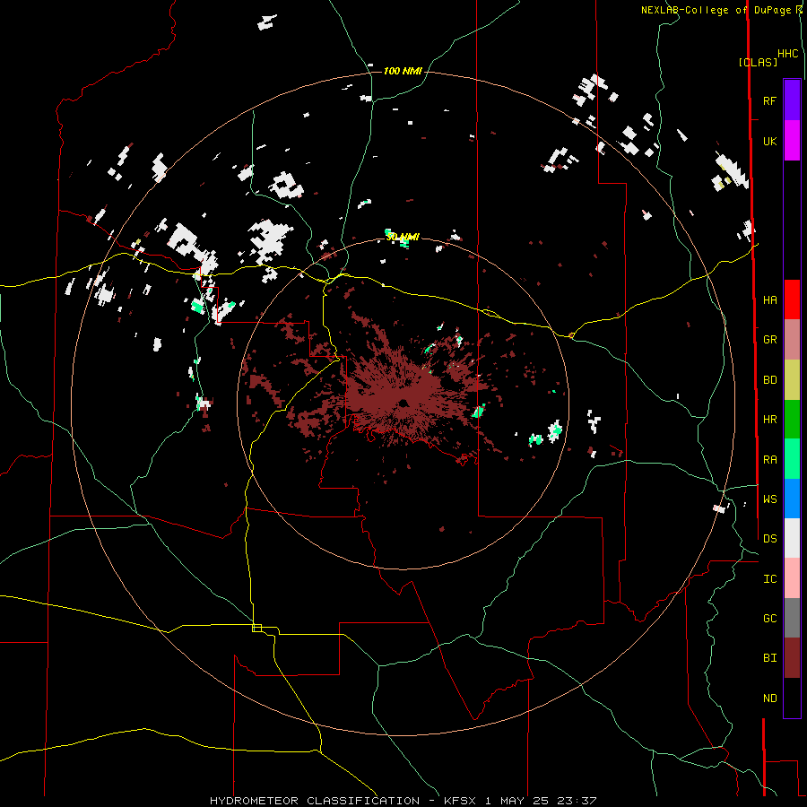Screen dimensions: 807x807
Task: Click the HA red legend swatch
Action: (792, 299)
